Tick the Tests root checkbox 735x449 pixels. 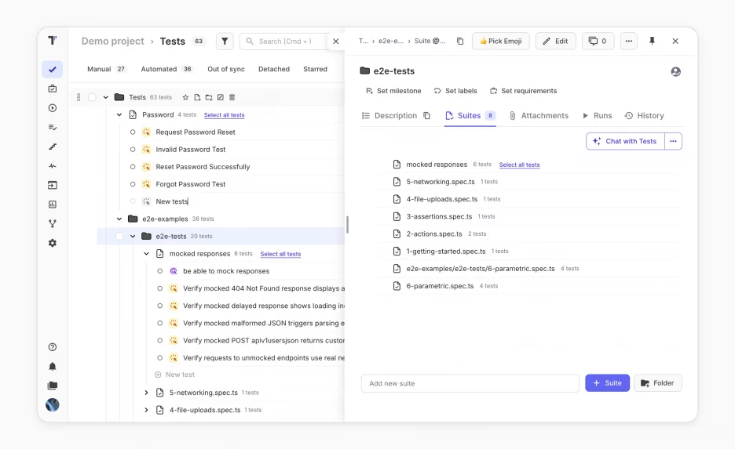point(93,97)
